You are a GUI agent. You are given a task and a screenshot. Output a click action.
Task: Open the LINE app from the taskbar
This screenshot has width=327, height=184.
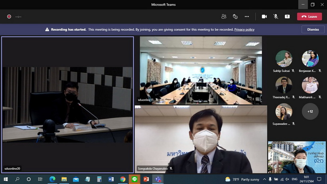click(x=134, y=179)
